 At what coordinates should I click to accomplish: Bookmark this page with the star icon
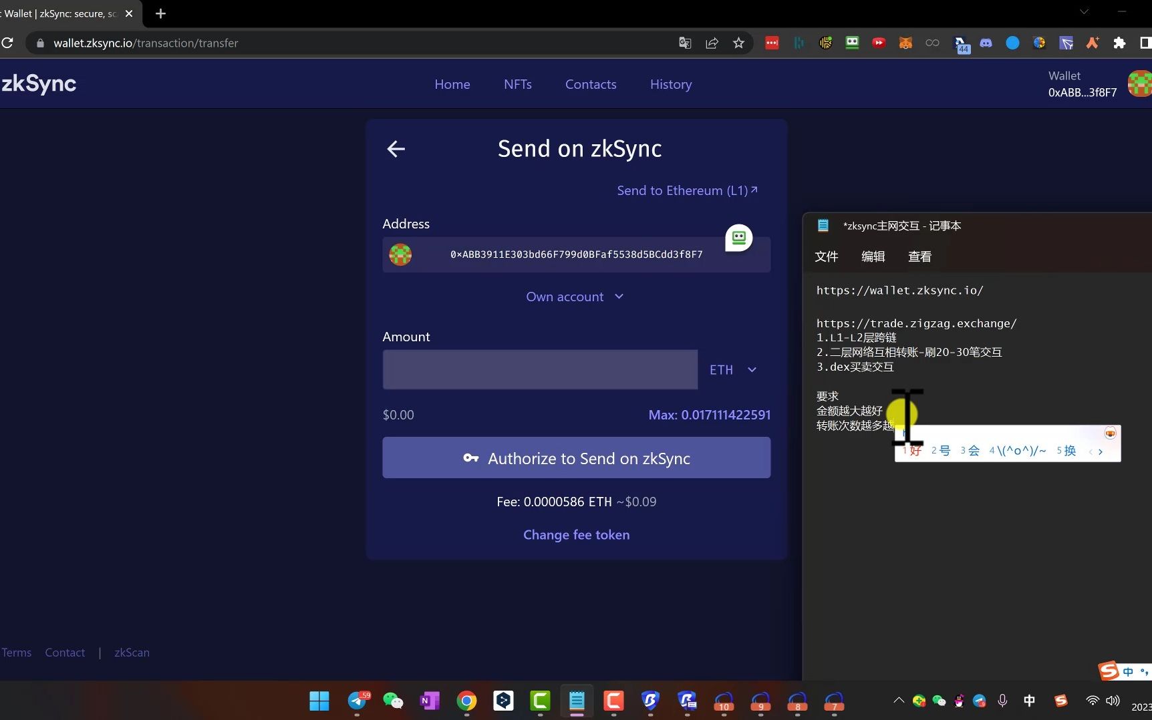tap(738, 43)
